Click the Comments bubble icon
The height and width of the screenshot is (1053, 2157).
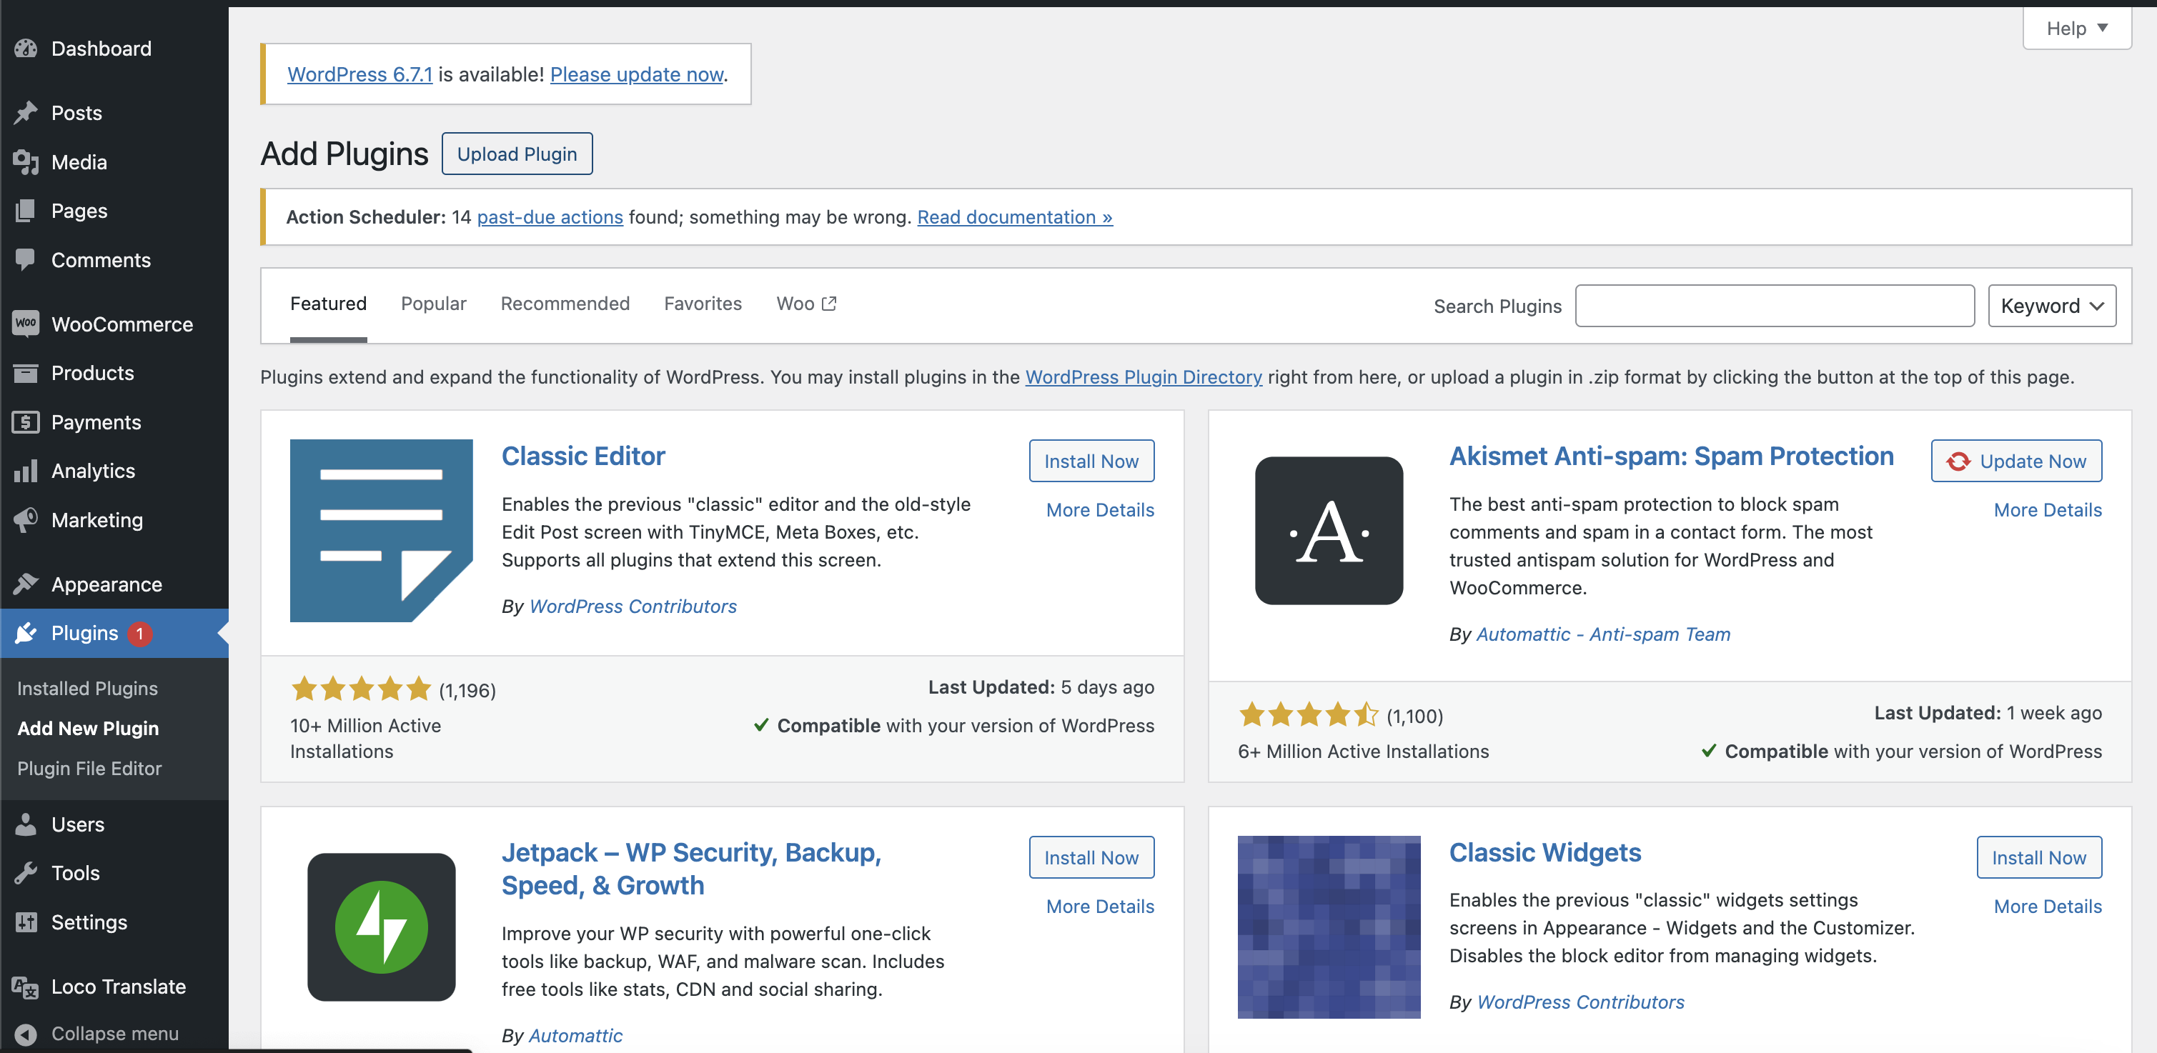(x=26, y=260)
